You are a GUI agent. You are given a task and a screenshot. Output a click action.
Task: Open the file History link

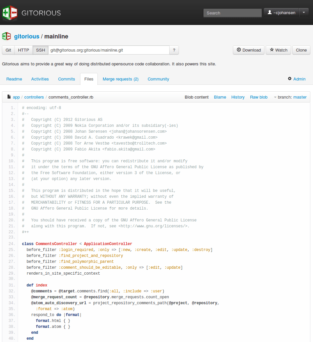pyautogui.click(x=238, y=97)
